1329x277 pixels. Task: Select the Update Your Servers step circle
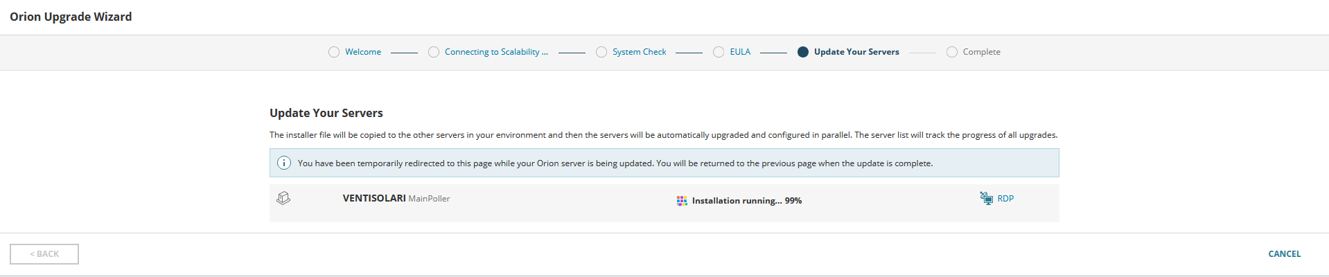803,52
